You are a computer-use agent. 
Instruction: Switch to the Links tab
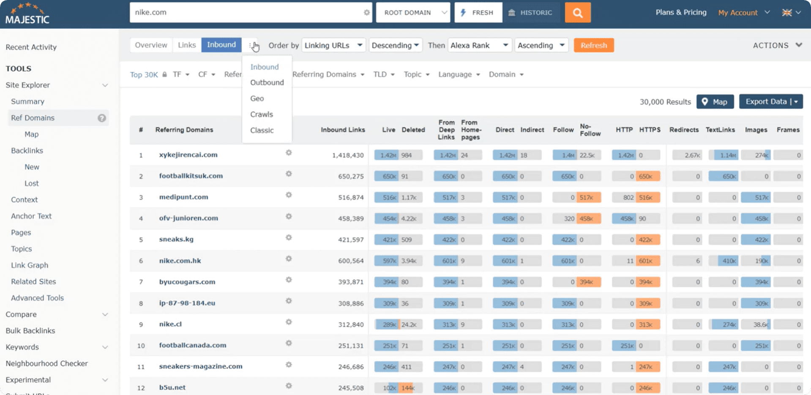[187, 45]
